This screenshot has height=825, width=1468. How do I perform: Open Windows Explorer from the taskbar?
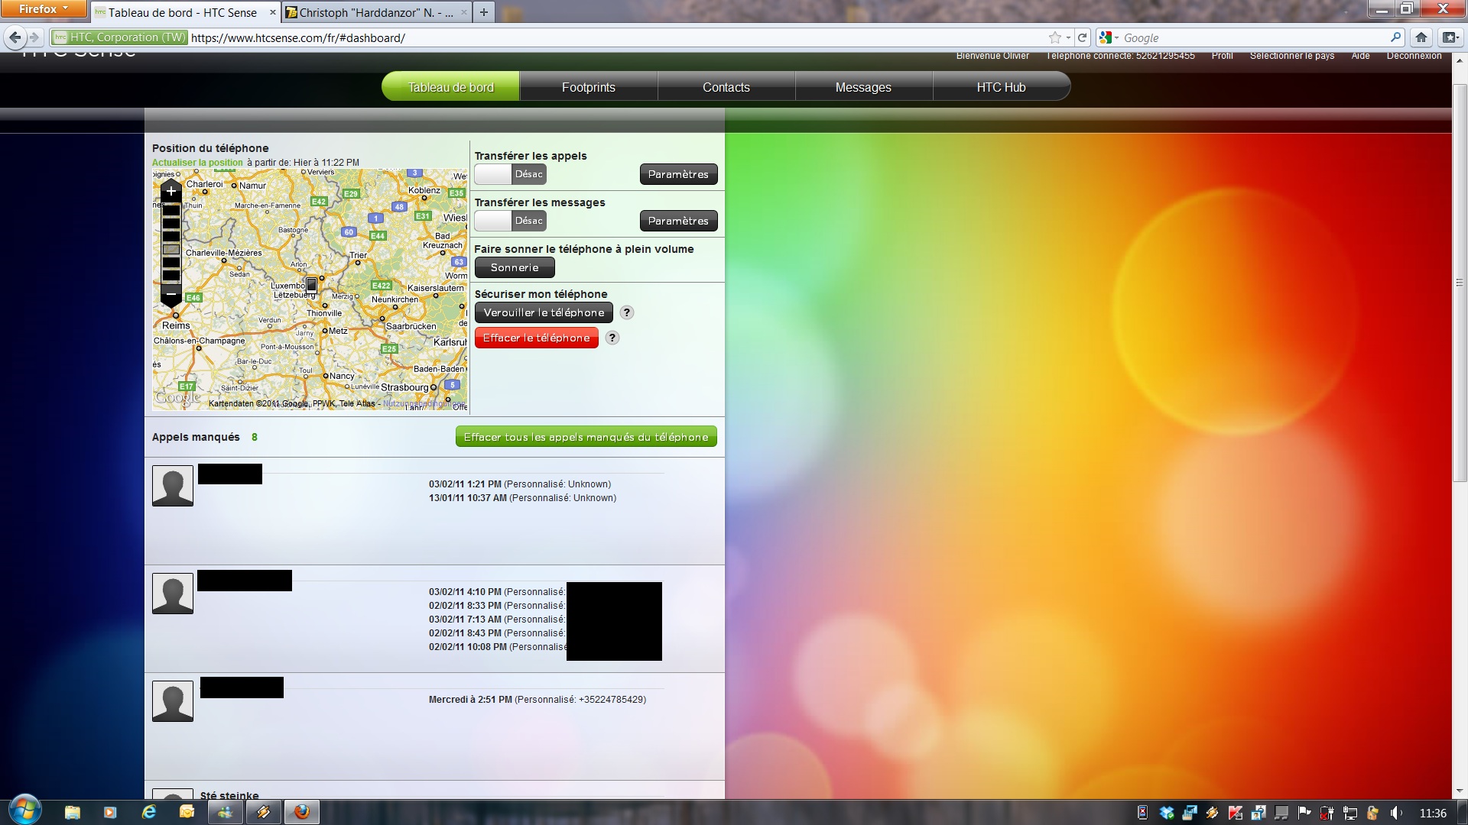73,812
